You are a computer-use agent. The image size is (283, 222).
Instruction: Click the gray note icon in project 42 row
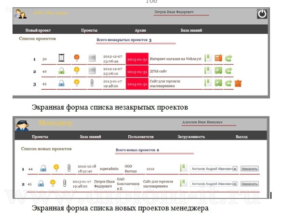point(92,70)
